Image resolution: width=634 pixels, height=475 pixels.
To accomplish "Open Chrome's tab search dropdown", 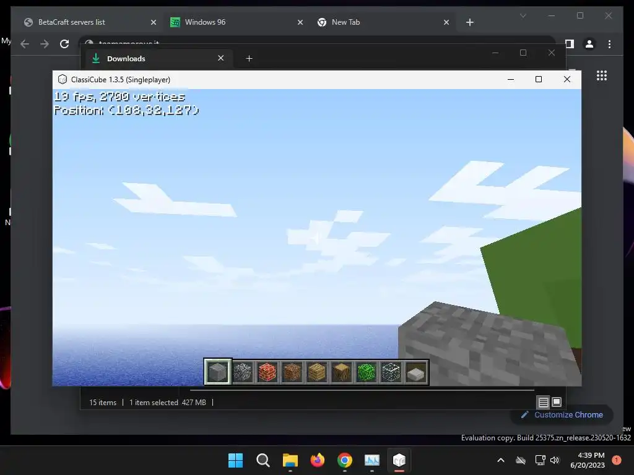I will [x=523, y=15].
